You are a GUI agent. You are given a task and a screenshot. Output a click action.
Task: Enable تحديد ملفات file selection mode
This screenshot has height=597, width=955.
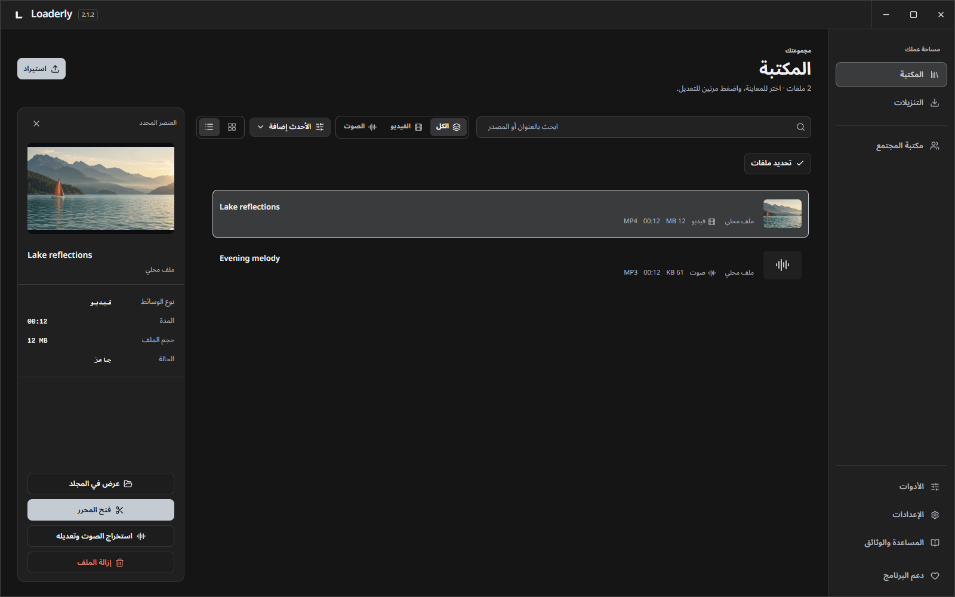(x=777, y=164)
